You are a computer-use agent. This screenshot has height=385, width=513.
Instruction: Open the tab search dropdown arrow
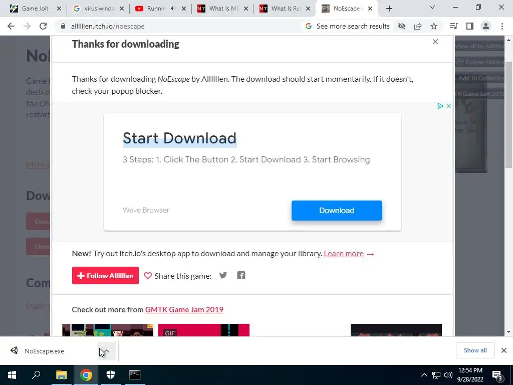pos(432,7)
